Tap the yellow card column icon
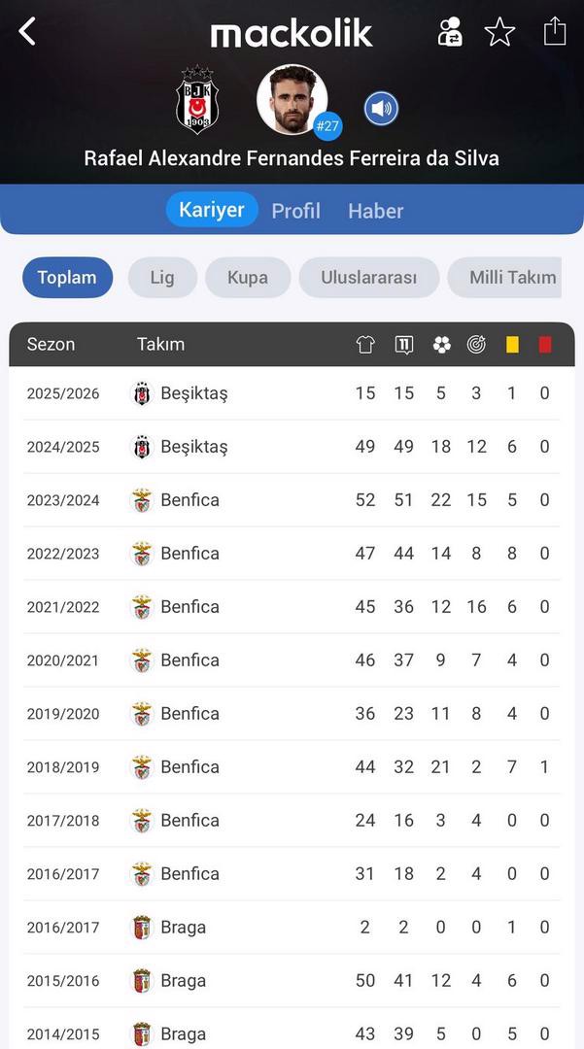The height and width of the screenshot is (1049, 584). (512, 344)
